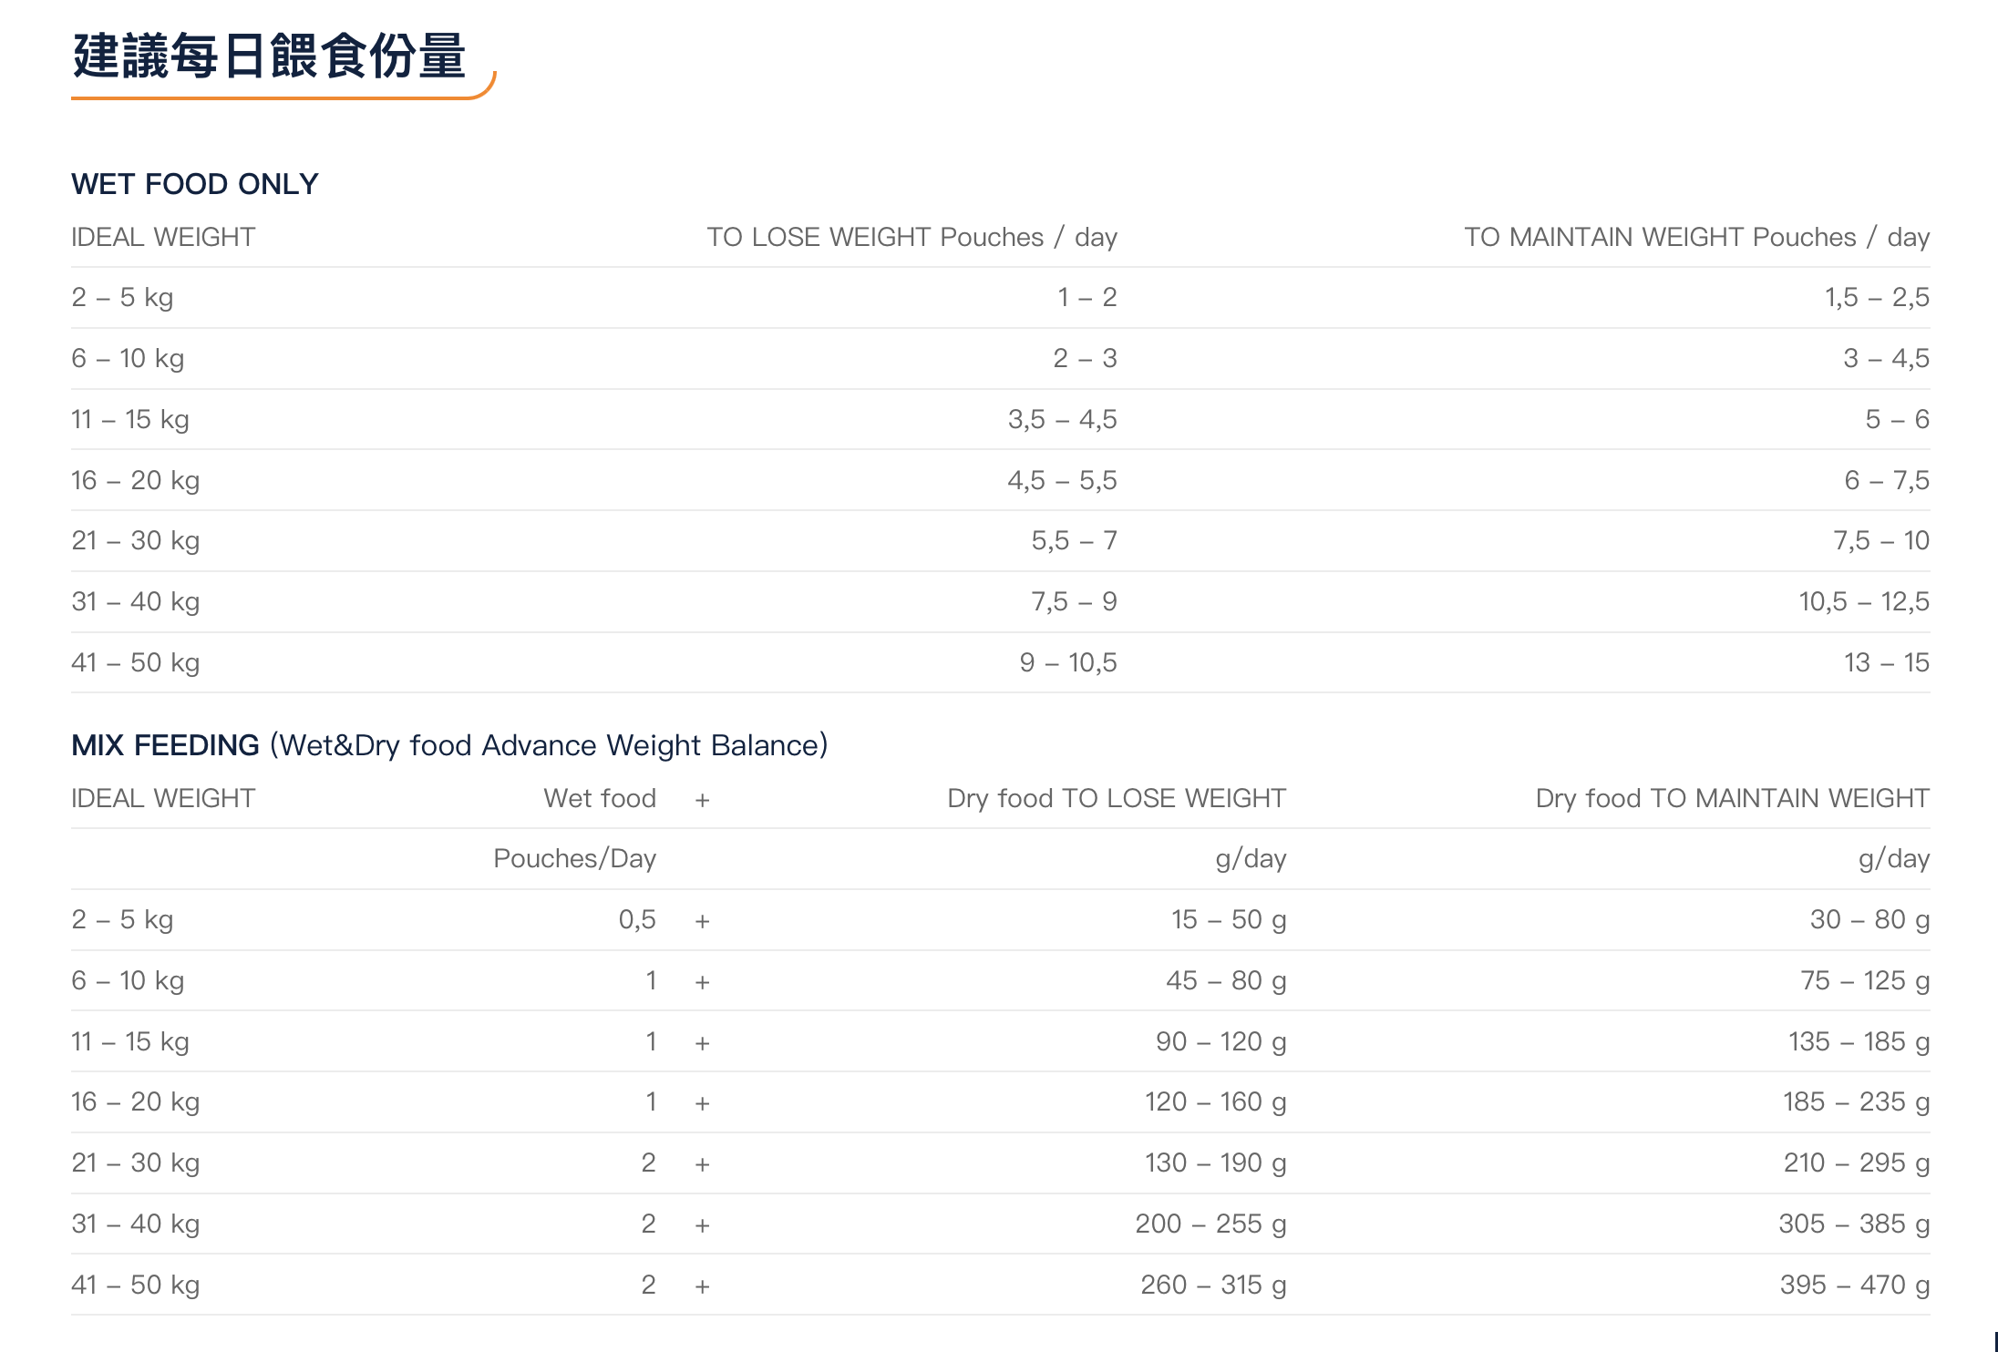
Task: Click the 9 – 10,5 pouches value
Action: 1067,662
